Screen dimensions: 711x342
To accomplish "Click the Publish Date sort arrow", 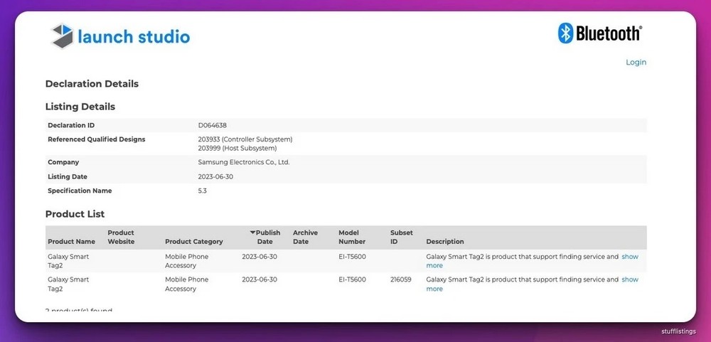I will coord(252,233).
